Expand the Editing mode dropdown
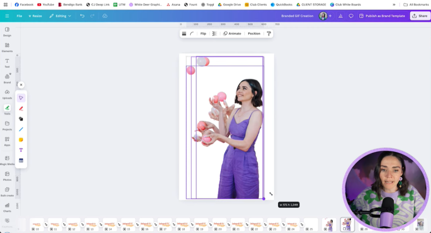The image size is (431, 233). pyautogui.click(x=60, y=16)
